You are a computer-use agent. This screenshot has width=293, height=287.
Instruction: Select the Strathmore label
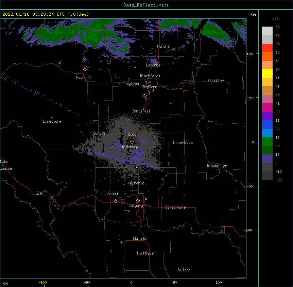(175, 207)
